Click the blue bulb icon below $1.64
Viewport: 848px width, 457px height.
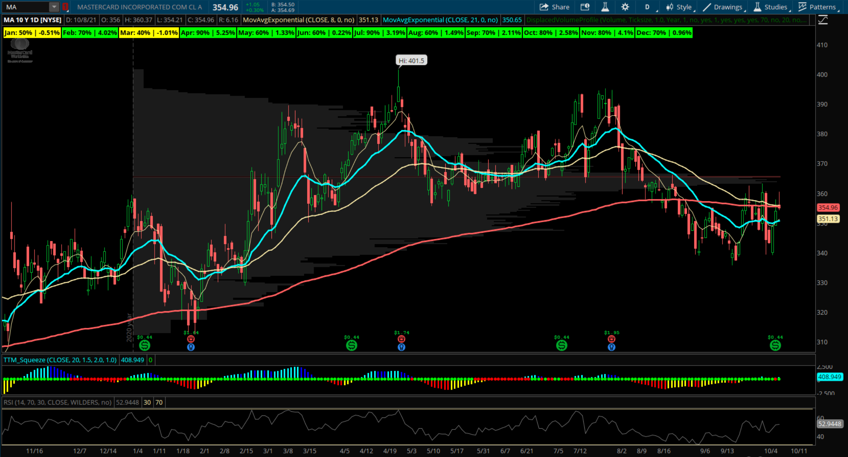tap(191, 347)
